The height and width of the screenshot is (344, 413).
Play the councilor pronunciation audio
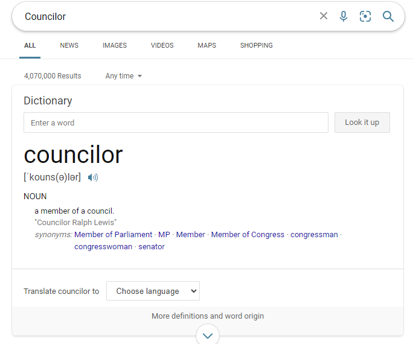coord(92,177)
